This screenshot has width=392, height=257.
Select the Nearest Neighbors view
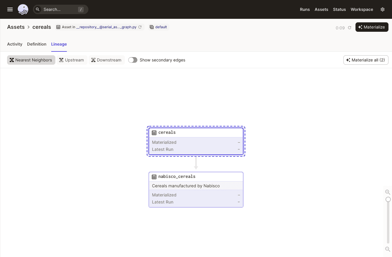(31, 60)
